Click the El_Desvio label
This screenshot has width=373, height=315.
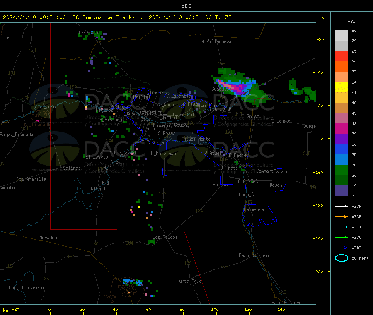tap(97, 157)
